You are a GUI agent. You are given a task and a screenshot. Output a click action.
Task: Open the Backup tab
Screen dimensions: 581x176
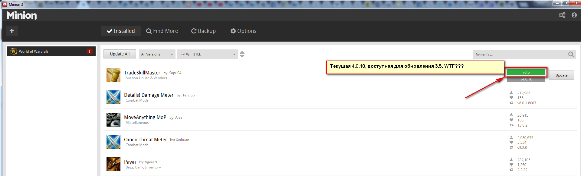[203, 31]
